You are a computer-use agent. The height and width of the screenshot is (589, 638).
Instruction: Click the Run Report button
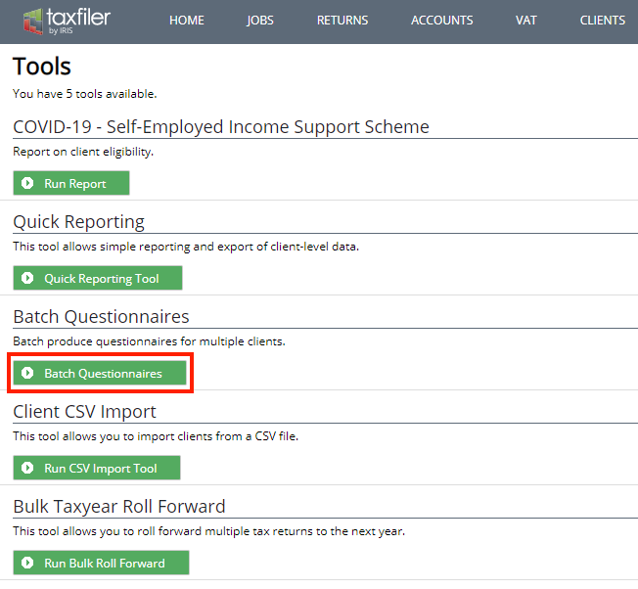click(71, 183)
